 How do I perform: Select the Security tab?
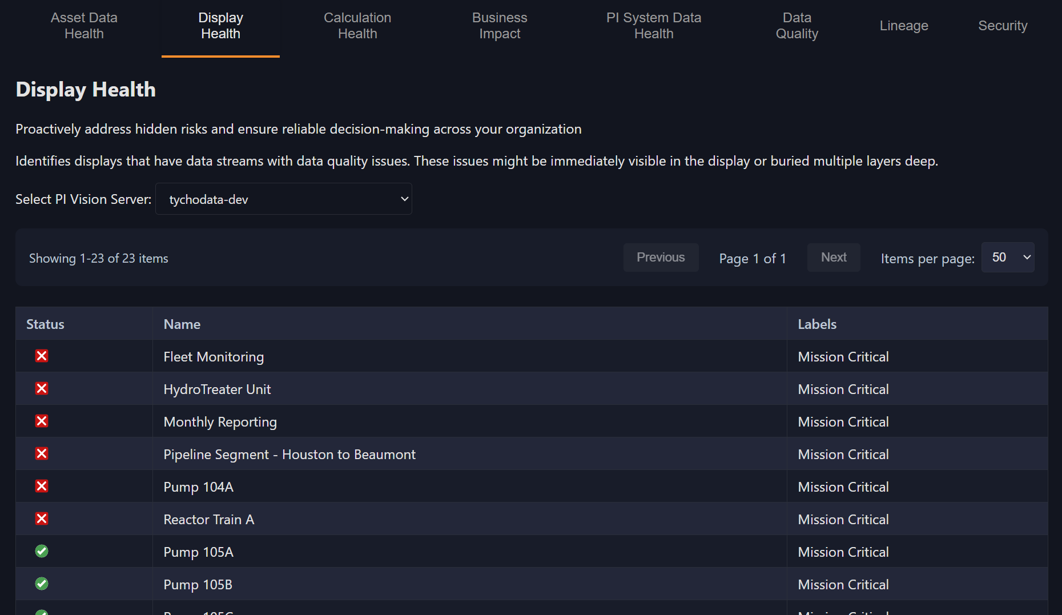(x=1003, y=26)
